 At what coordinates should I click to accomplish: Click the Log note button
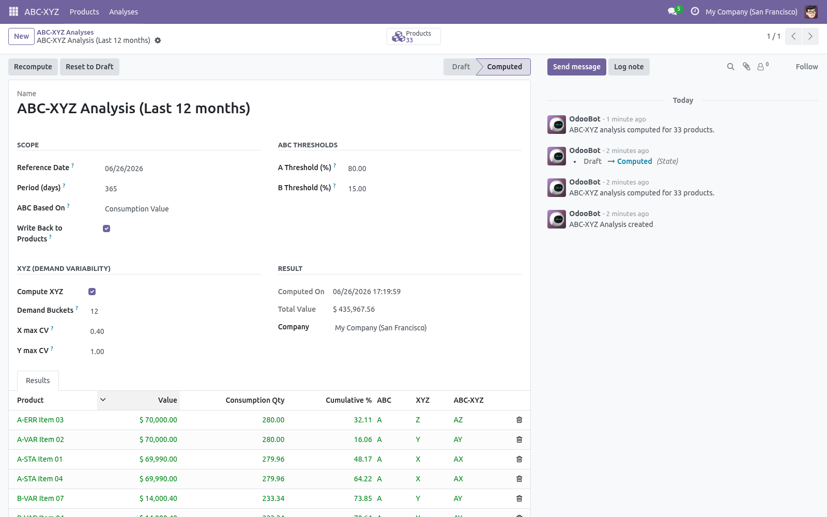(x=629, y=67)
